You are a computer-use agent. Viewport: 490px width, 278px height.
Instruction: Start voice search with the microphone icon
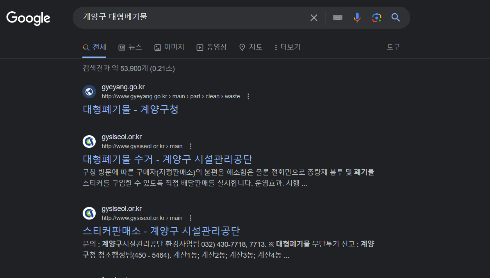pos(357,18)
